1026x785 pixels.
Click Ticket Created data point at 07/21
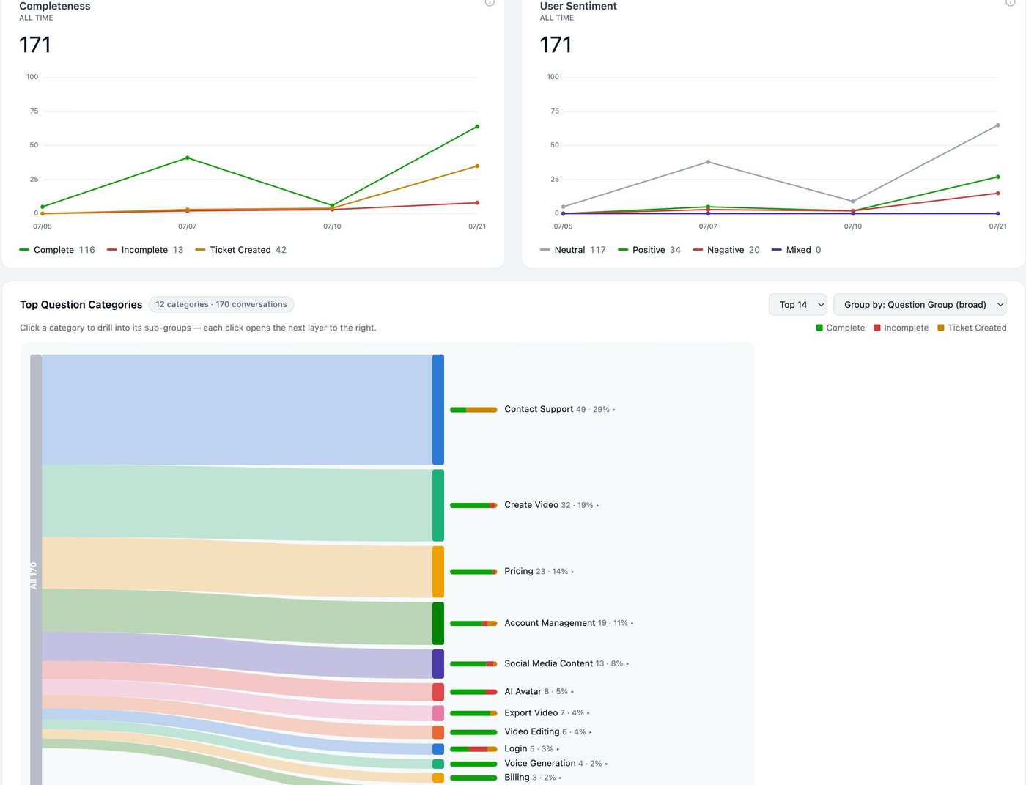pyautogui.click(x=477, y=166)
